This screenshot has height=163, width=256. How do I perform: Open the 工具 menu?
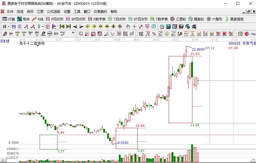click(77, 12)
